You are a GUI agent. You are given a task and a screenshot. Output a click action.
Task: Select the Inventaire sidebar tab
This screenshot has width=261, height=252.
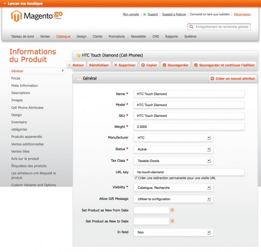tap(19, 122)
